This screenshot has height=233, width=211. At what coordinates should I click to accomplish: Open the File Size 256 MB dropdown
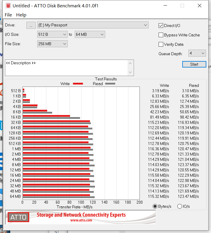click(x=52, y=44)
